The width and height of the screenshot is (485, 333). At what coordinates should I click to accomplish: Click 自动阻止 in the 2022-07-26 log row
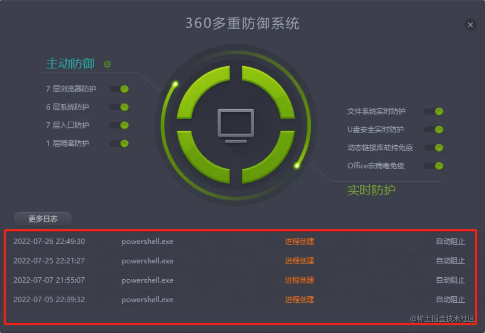tap(451, 241)
